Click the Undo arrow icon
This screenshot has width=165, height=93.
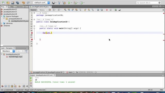tap(23, 3)
